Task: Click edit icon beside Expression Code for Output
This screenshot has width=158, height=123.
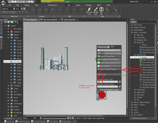Action: click(120, 87)
